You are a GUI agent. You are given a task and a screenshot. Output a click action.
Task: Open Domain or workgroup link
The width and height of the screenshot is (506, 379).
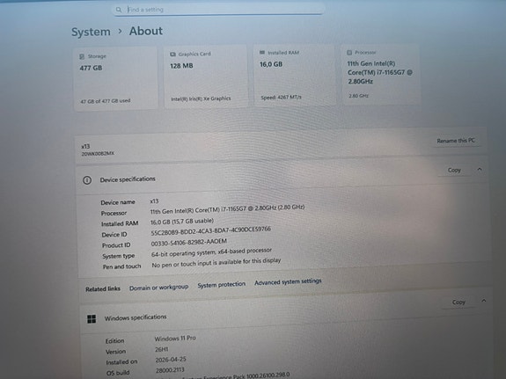pos(158,287)
